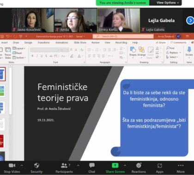
Task: Show next participants with blue arrow
Action: 190,20
